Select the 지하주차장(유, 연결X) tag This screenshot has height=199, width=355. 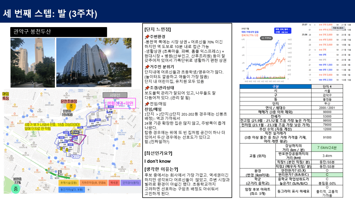click(93, 183)
